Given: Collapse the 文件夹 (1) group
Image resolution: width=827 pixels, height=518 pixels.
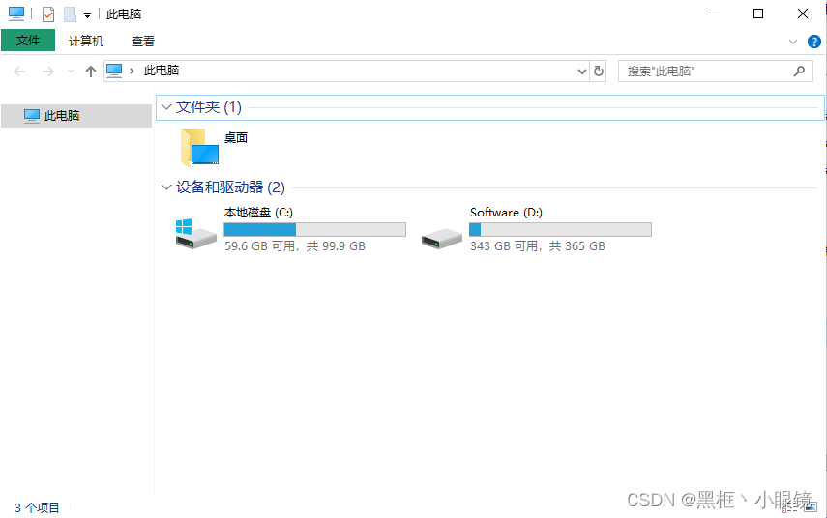Looking at the screenshot, I should pyautogui.click(x=166, y=107).
